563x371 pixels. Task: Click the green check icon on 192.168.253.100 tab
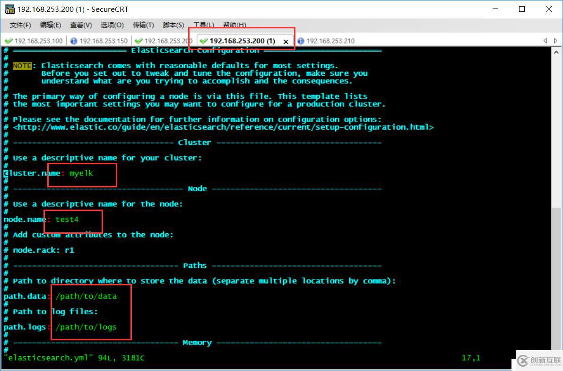(x=9, y=41)
